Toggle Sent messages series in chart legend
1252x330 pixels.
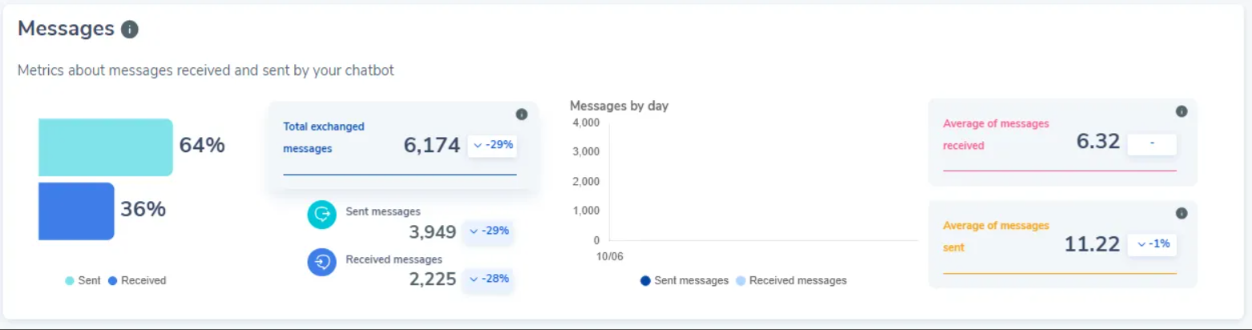[x=685, y=280]
